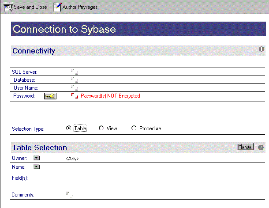Select the View radio button
The height and width of the screenshot is (208, 269).
[101, 128]
